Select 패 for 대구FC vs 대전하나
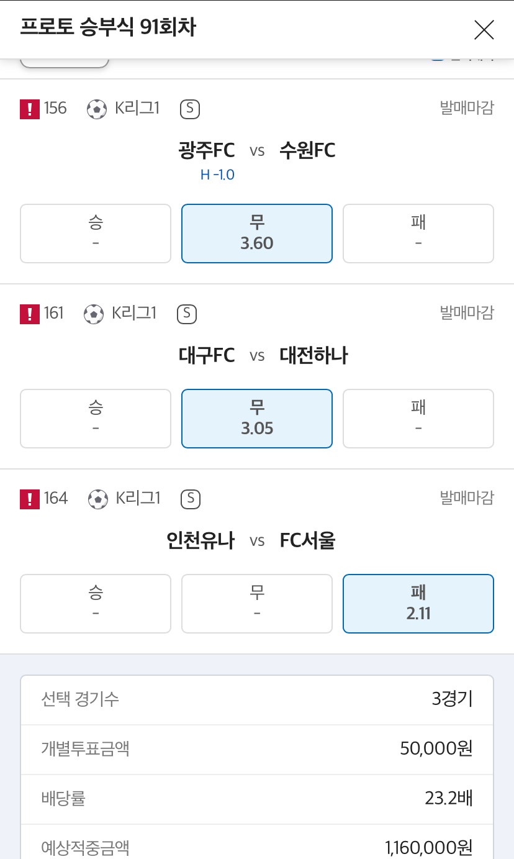Viewport: 514px width, 859px height. tap(418, 419)
